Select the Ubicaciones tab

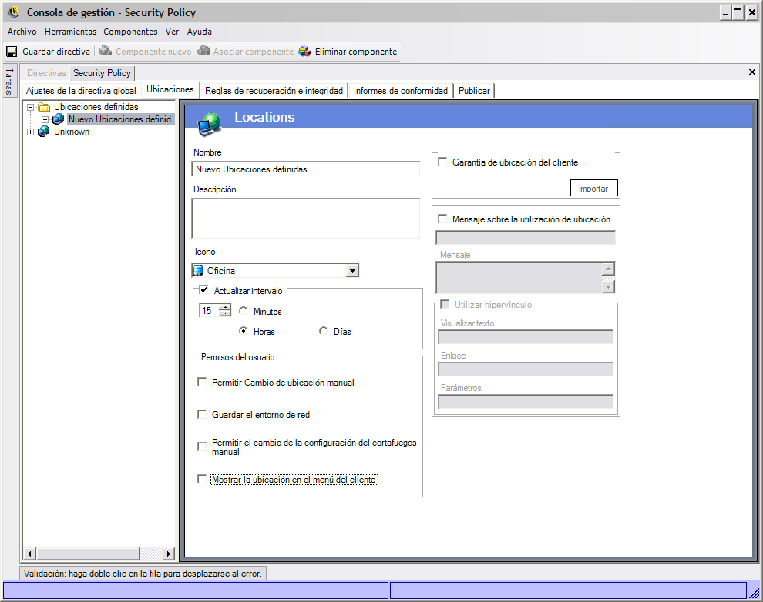click(x=170, y=89)
